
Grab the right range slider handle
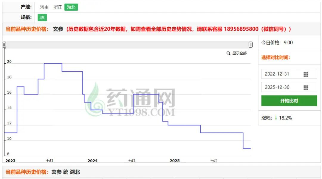click(x=250, y=45)
